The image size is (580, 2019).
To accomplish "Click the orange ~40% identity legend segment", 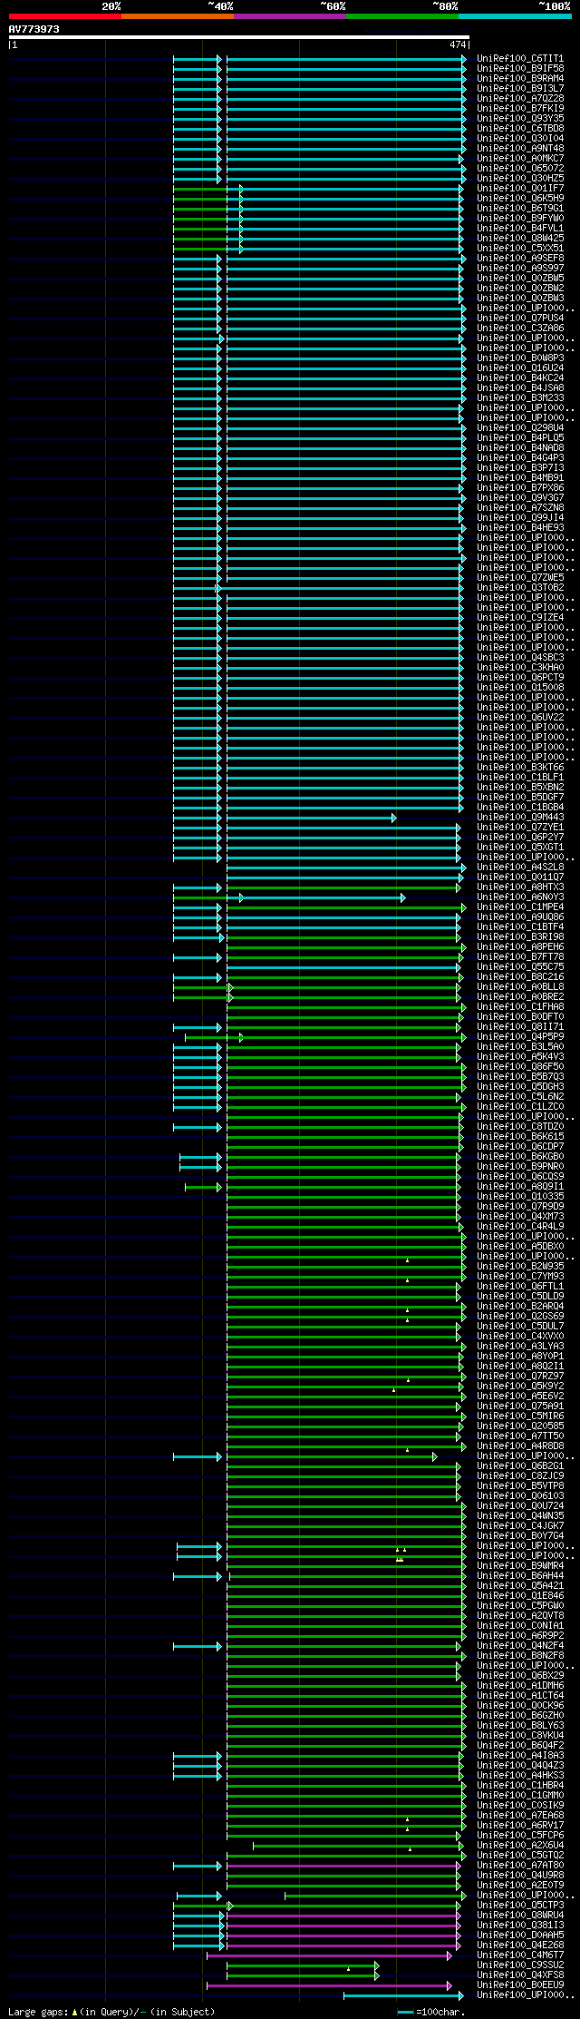I will 178,16.
